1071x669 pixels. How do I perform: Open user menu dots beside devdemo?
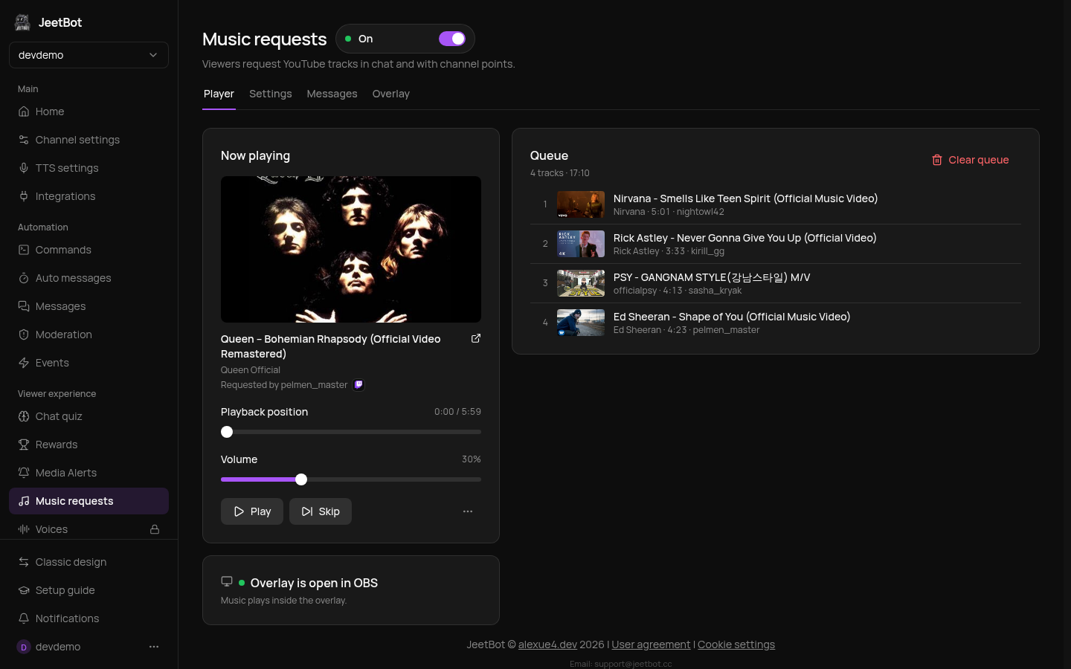154,647
